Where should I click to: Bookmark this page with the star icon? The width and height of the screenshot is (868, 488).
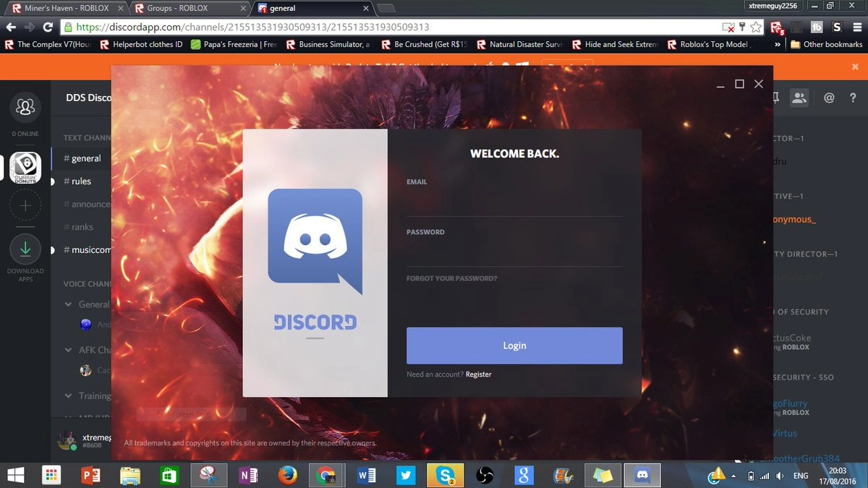pyautogui.click(x=756, y=27)
